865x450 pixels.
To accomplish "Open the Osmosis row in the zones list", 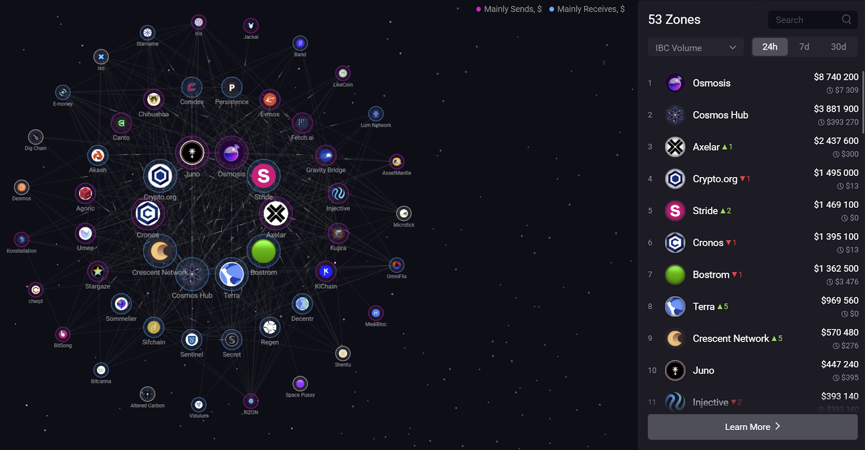I will click(753, 83).
